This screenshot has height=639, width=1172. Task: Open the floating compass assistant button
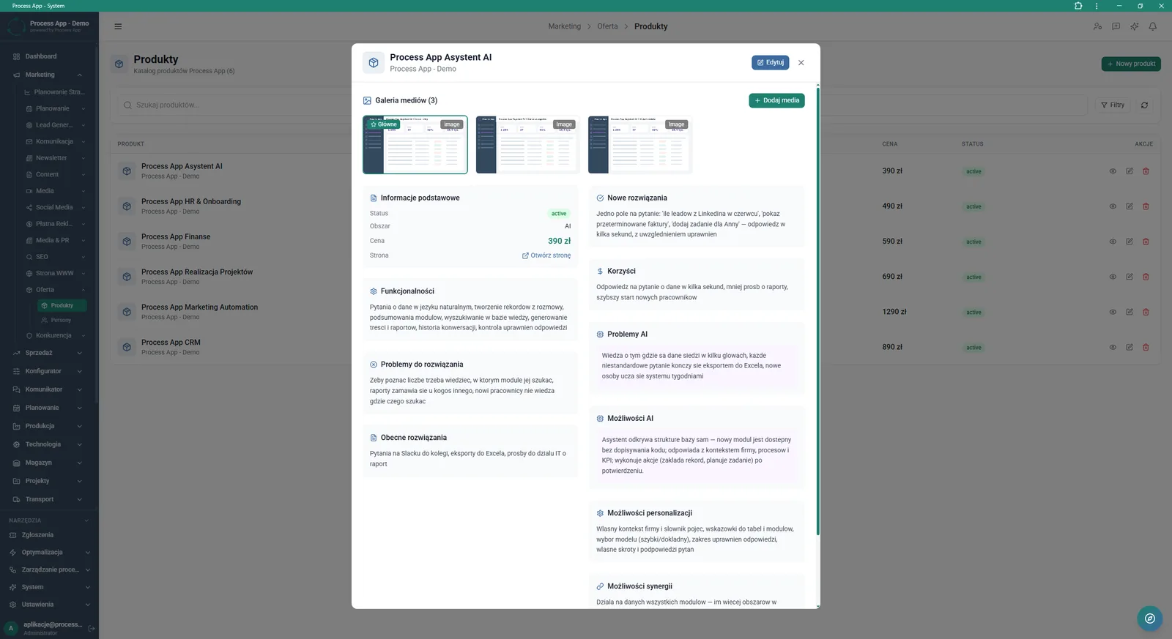[x=1149, y=619]
